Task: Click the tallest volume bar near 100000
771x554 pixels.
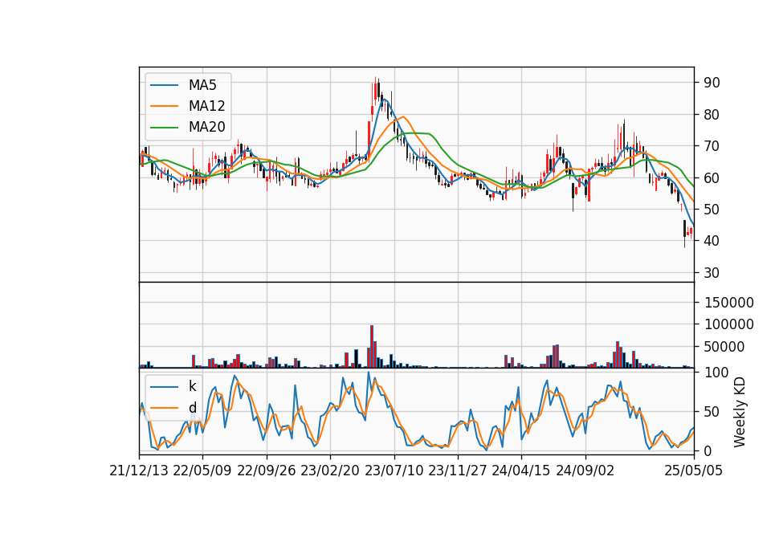Action: (x=372, y=346)
